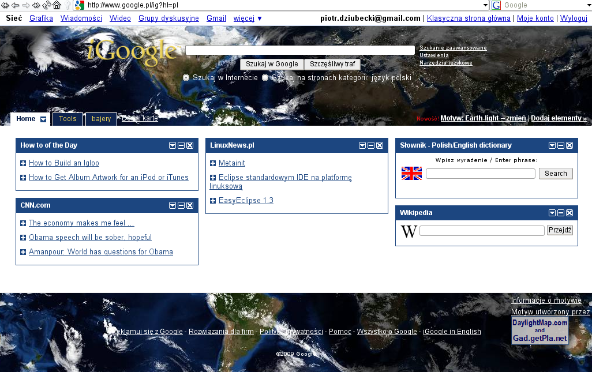Screen dimensions: 592x372
Task: Remove the LinuxNews.pl gadget with its X
Action: point(380,145)
